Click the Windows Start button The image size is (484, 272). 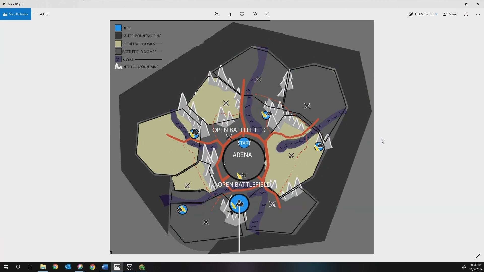(6, 267)
